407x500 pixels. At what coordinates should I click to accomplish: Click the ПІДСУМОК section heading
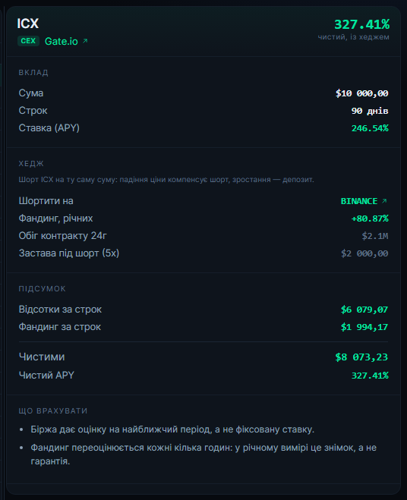point(42,289)
